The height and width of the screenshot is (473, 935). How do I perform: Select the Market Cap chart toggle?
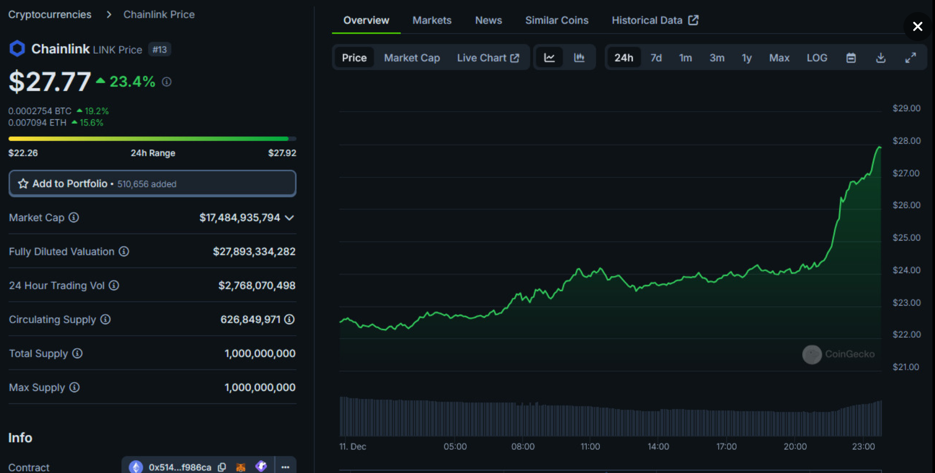point(412,58)
